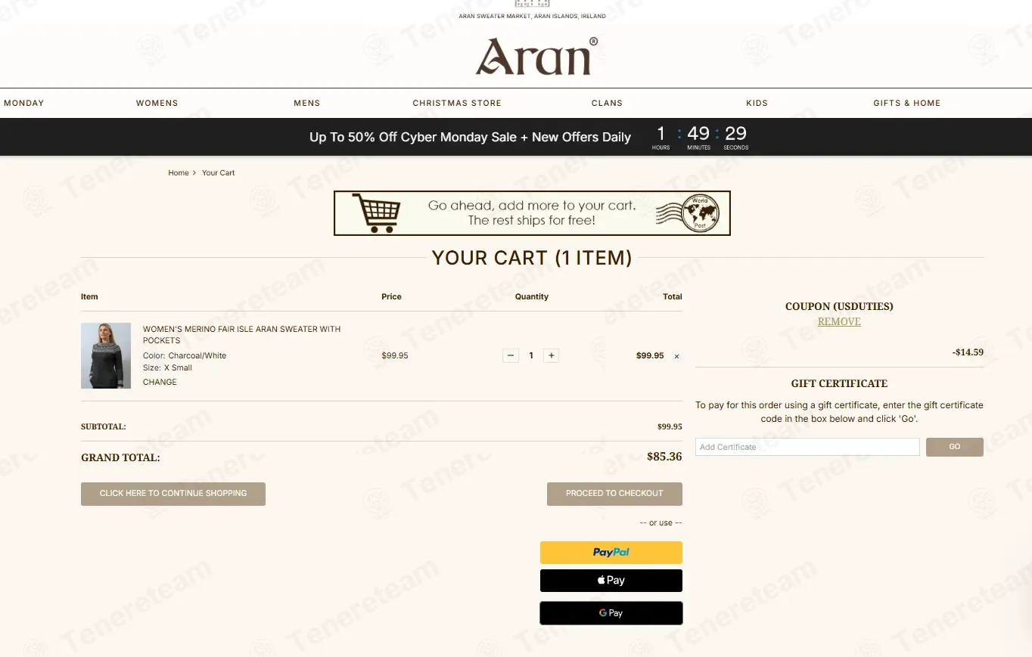Click the sweater row total $99.95
Image resolution: width=1032 pixels, height=657 pixels.
coord(650,355)
